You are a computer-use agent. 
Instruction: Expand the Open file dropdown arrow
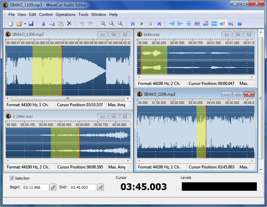pos(24,24)
